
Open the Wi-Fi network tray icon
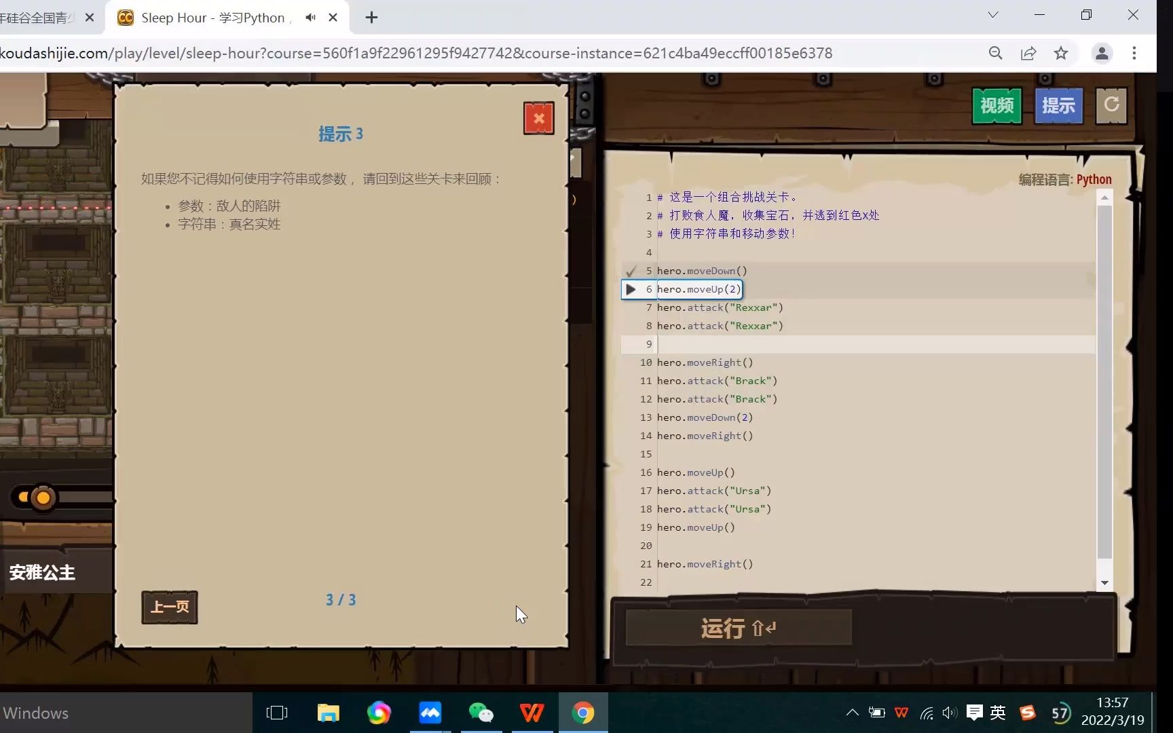point(926,713)
